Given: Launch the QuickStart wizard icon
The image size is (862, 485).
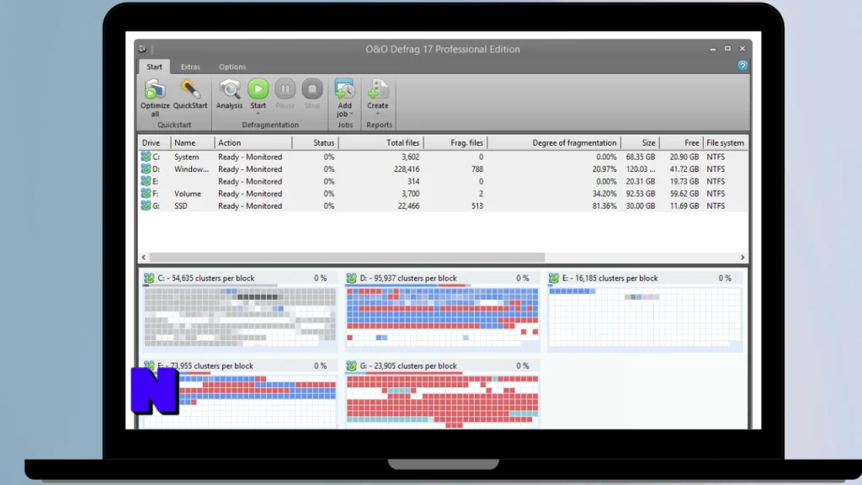Looking at the screenshot, I should [x=189, y=89].
